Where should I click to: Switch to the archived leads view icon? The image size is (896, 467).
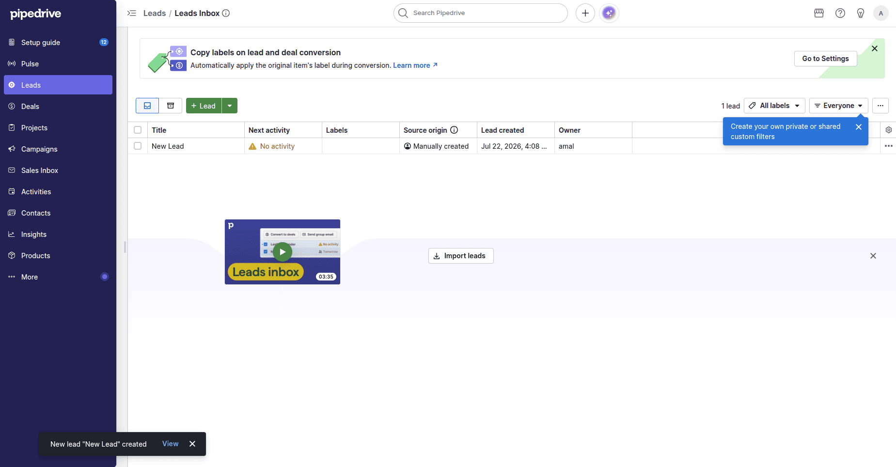(171, 106)
